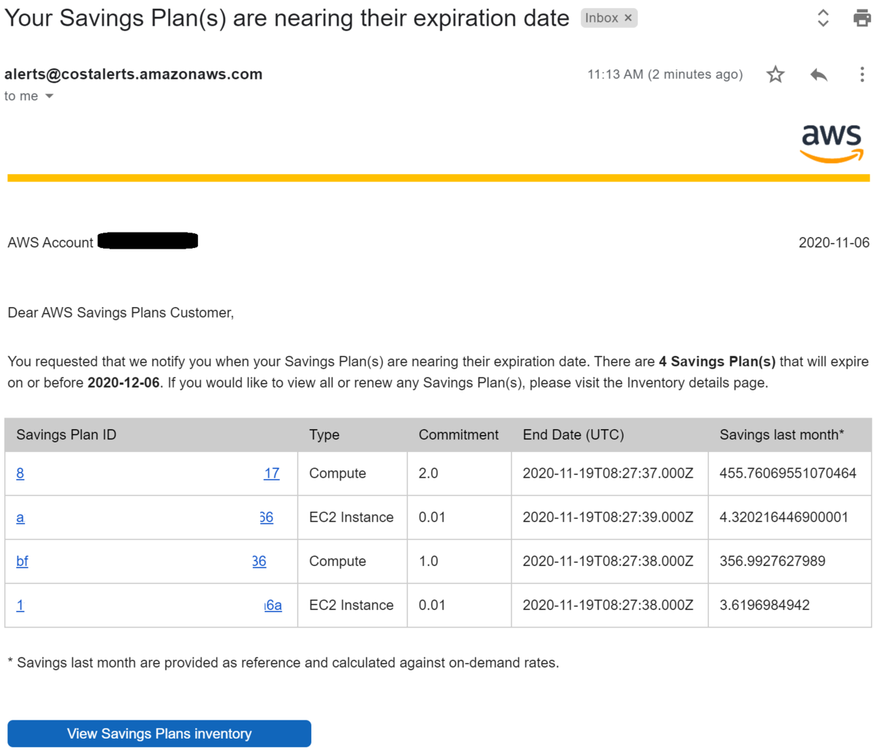The image size is (877, 751).
Task: Star this email message
Action: [x=775, y=74]
